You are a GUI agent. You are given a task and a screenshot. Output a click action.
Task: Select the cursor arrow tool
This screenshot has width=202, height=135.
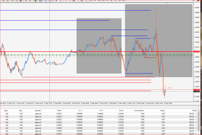(56, 1)
